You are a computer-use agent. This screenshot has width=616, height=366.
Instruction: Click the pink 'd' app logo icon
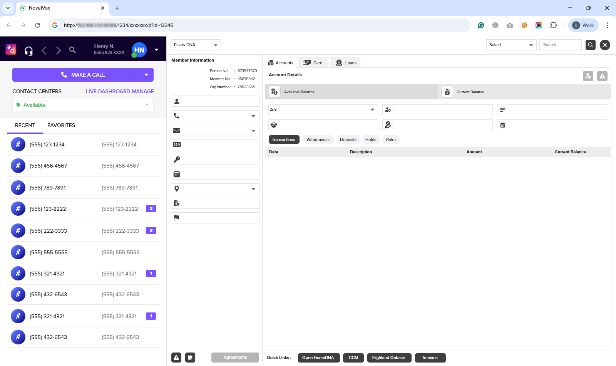tap(11, 49)
